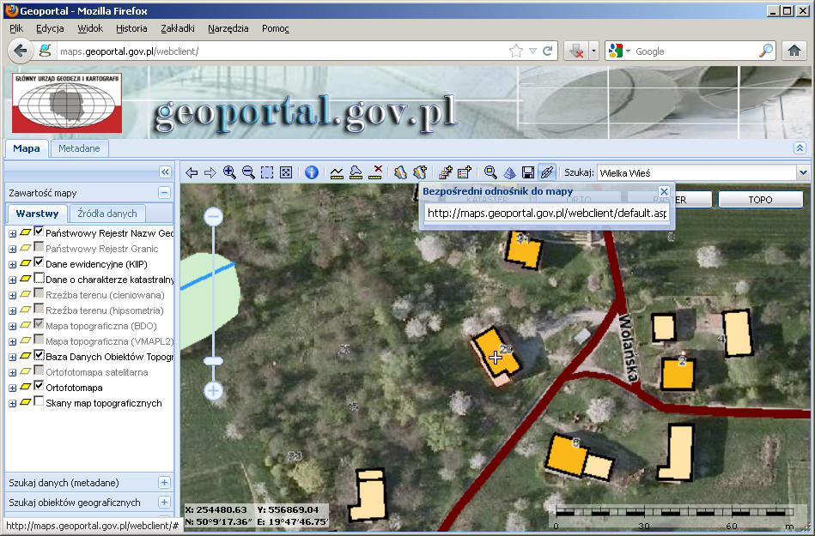Uncheck Dane ewidencyjne (KIIP) layer
Image resolution: width=815 pixels, height=536 pixels.
coord(39,262)
